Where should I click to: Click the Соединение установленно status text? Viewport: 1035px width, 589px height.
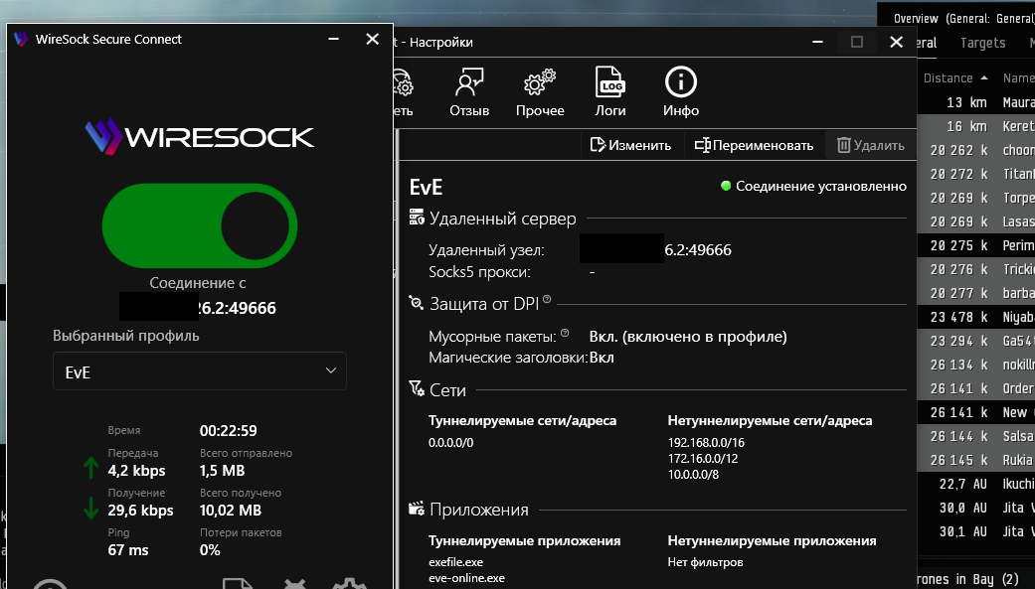(821, 186)
